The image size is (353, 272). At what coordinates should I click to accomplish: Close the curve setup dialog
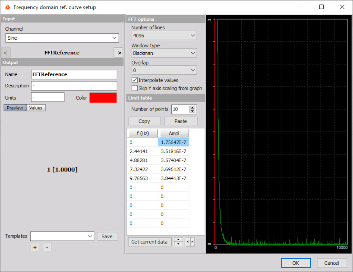click(342, 7)
